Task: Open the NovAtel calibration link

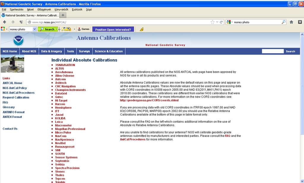Action: [x=60, y=143]
